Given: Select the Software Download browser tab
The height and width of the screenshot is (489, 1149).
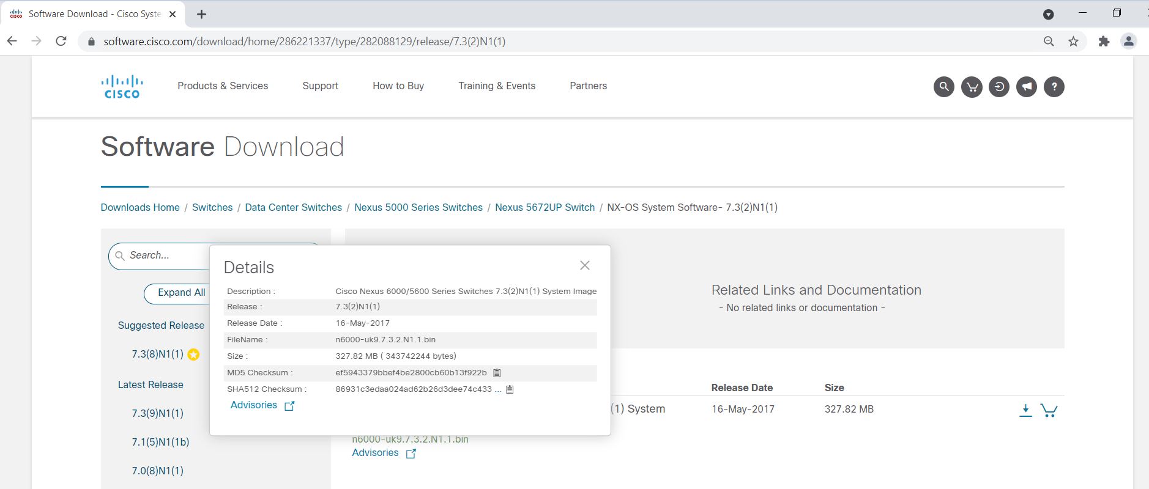Looking at the screenshot, I should [93, 14].
